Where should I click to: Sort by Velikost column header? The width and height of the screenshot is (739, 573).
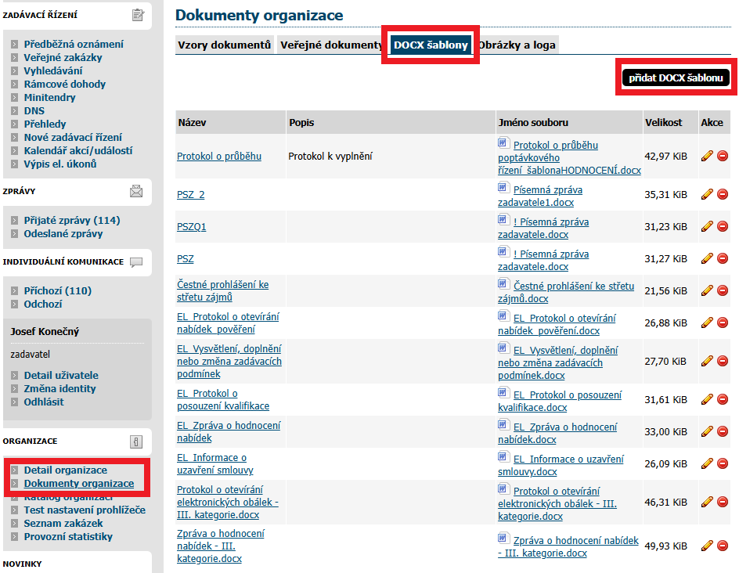click(663, 123)
